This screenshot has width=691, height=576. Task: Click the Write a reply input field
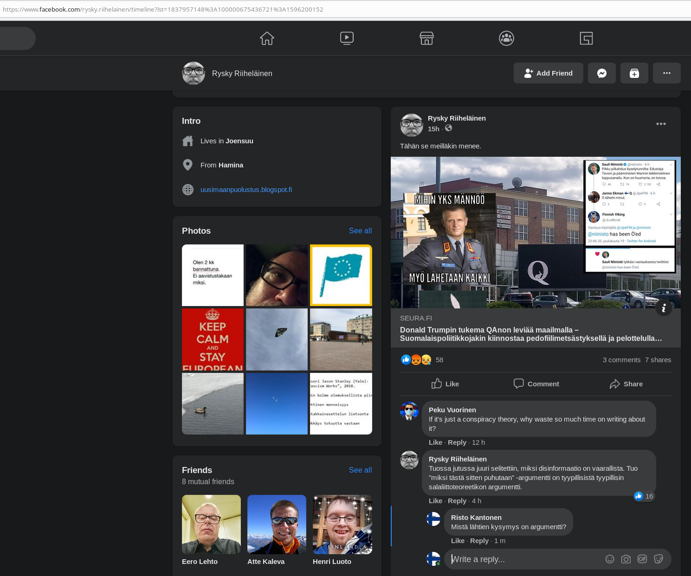click(x=524, y=559)
